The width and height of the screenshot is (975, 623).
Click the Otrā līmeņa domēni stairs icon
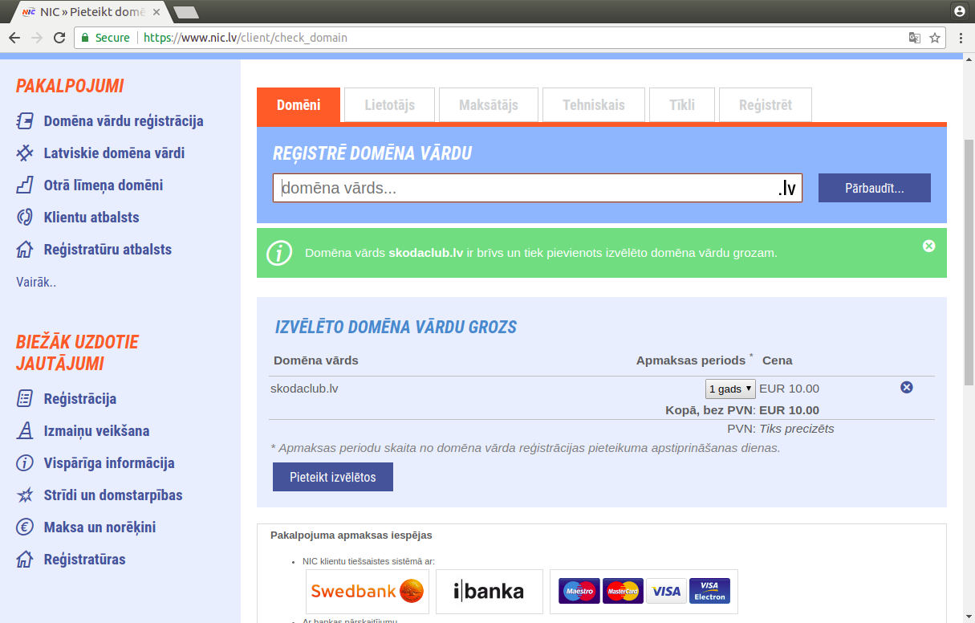pos(25,185)
